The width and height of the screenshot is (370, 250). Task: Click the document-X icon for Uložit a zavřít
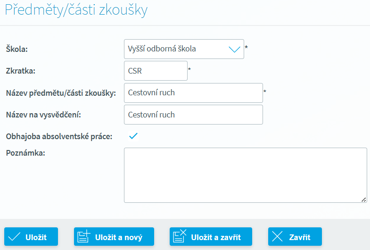pos(180,236)
